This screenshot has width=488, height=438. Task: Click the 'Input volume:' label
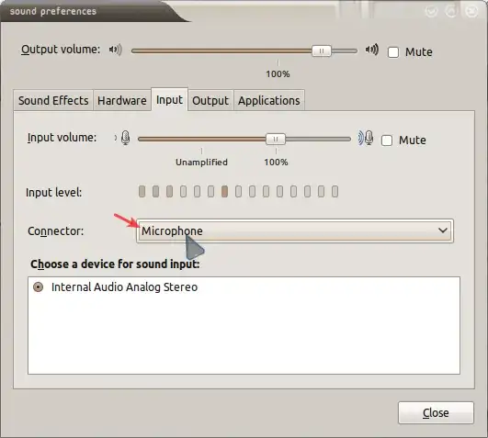coord(62,138)
